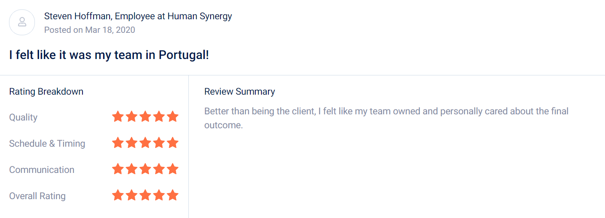Click the third star in Schedule & Timing

[145, 143]
